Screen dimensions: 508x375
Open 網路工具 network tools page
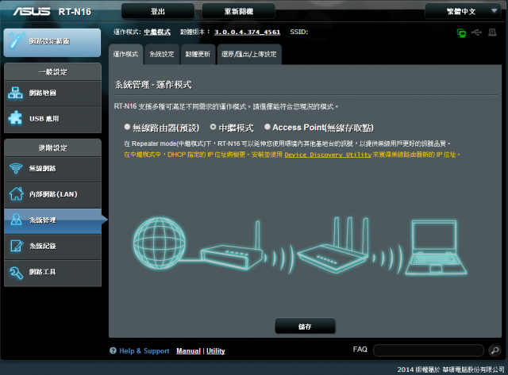point(52,273)
